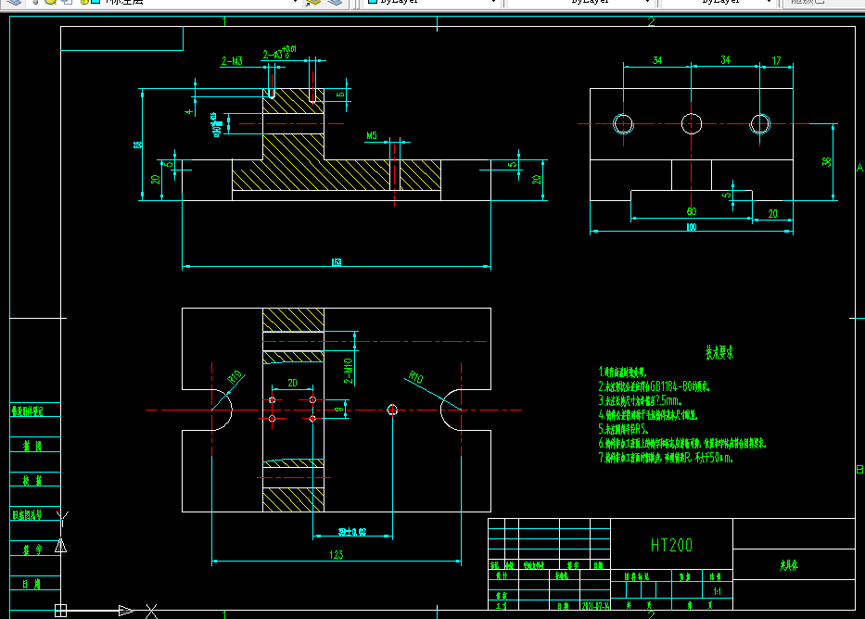865x619 pixels.
Task: Click requirement line containing GB1184-80
Action: pos(655,386)
